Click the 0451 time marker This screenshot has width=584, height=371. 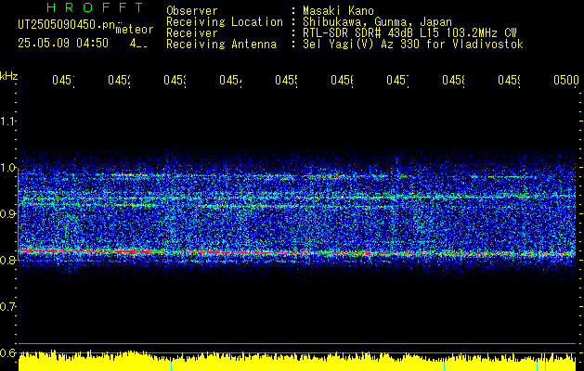pyautogui.click(x=63, y=80)
